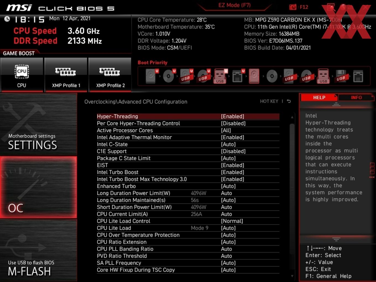Switch to the INFO tab

coord(356,97)
